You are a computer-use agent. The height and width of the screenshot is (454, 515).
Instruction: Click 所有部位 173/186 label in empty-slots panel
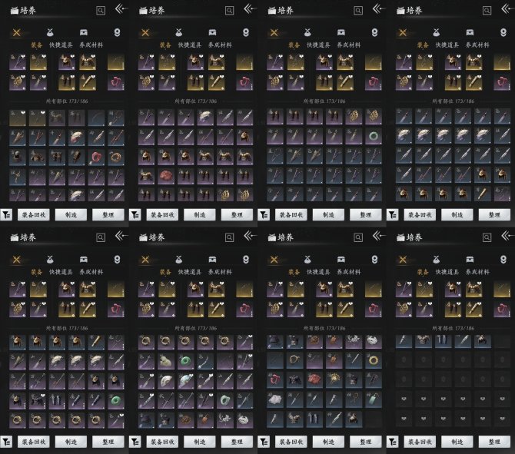pos(453,328)
